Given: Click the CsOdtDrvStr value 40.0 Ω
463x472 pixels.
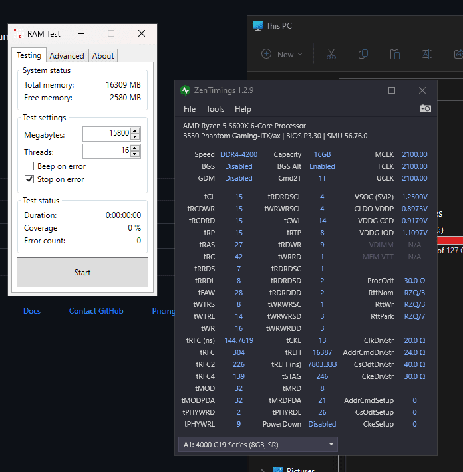Looking at the screenshot, I should coord(414,364).
